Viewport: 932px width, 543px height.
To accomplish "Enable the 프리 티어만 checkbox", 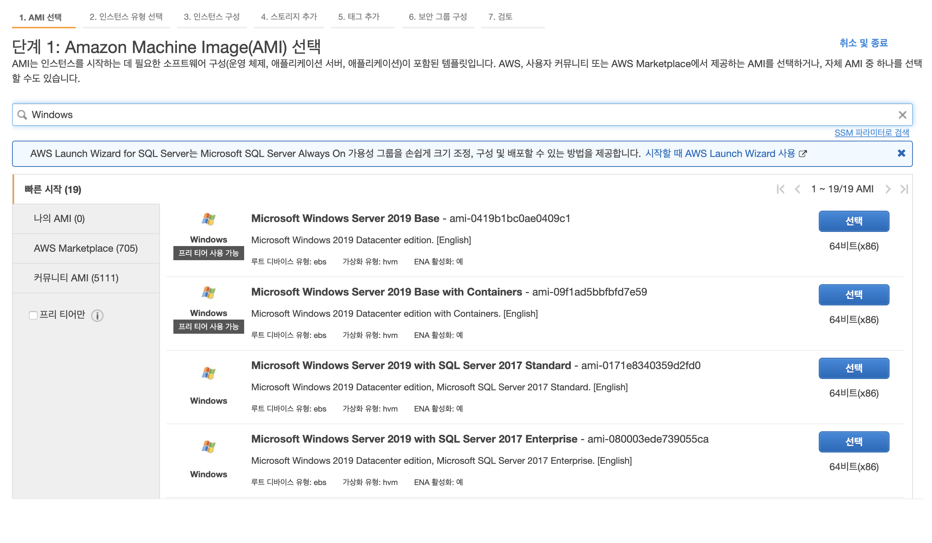I will tap(33, 315).
